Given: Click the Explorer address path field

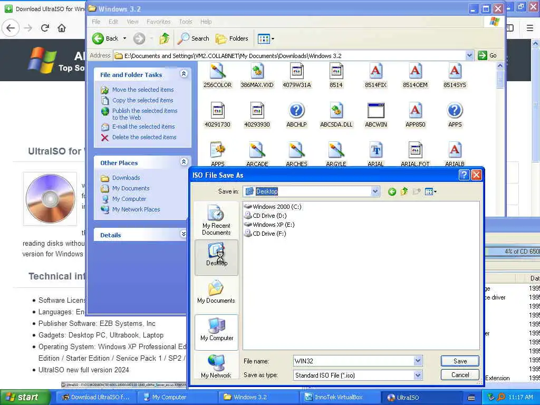Looking at the screenshot, I should [x=294, y=55].
